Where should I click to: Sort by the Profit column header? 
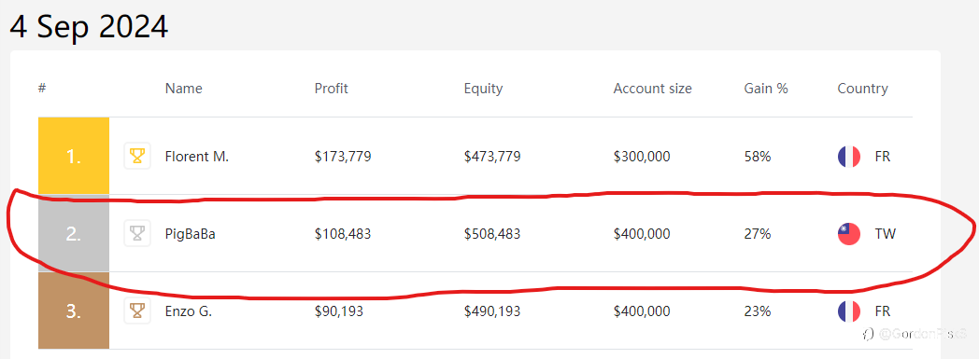[332, 89]
